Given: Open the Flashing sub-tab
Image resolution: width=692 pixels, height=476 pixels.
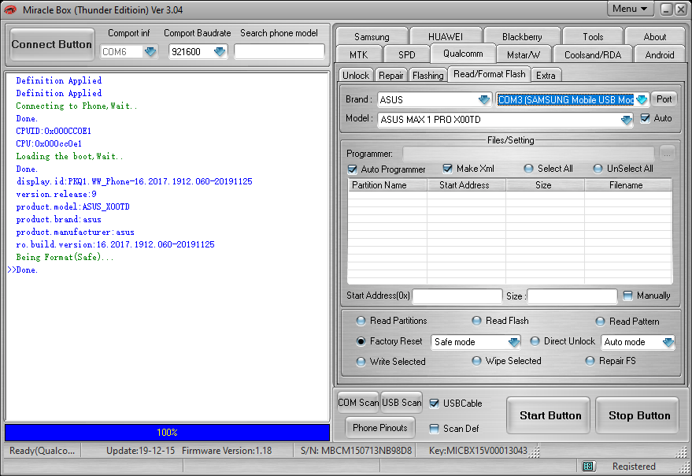Looking at the screenshot, I should (427, 75).
